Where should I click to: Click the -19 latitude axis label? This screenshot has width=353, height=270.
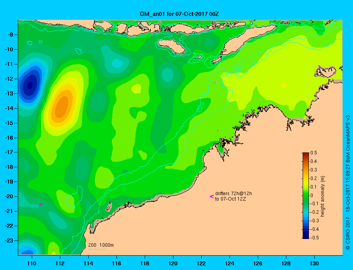click(x=9, y=182)
